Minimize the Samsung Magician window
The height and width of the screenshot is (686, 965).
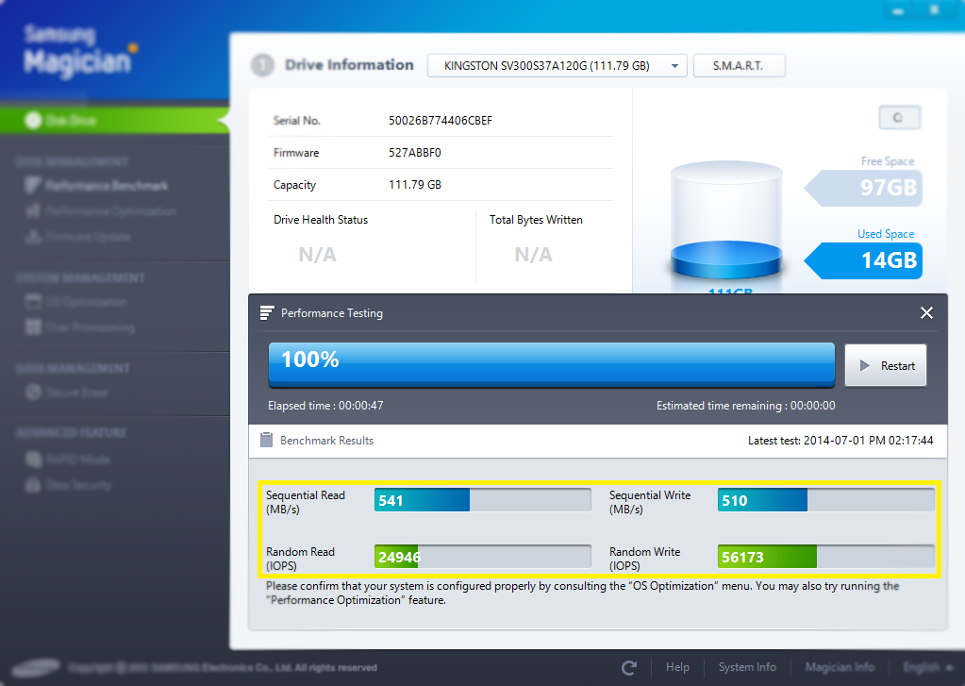coord(898,10)
